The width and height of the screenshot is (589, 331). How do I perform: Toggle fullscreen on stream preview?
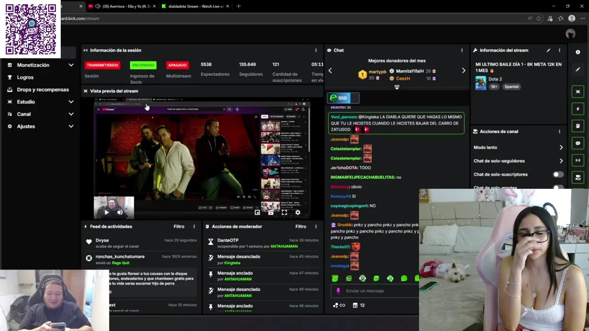point(284,212)
